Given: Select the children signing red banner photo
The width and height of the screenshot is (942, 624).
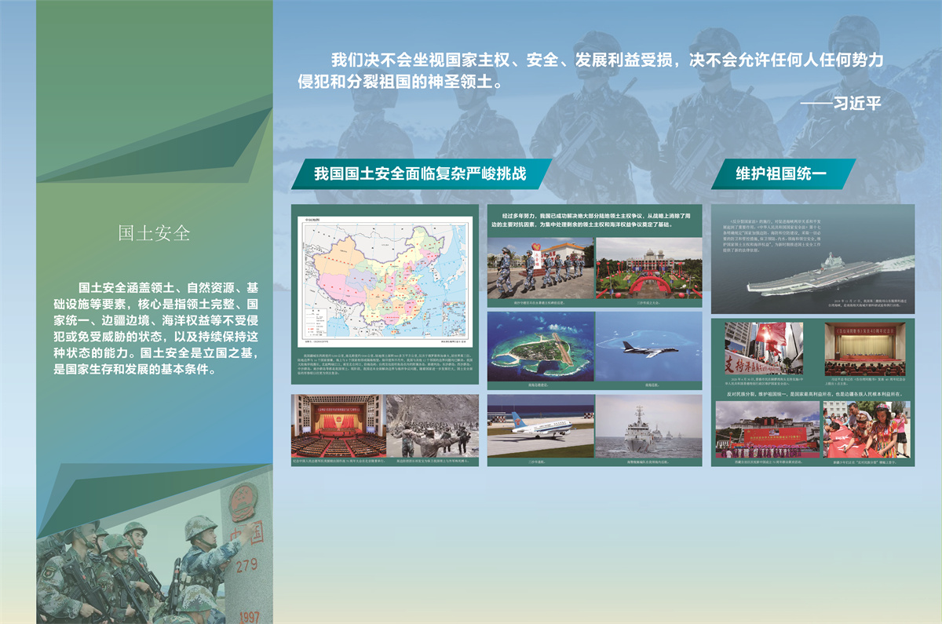Looking at the screenshot, I should [x=866, y=429].
